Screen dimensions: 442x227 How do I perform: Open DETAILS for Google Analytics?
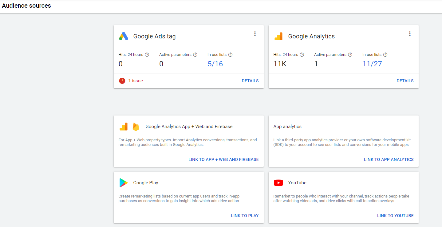[405, 81]
